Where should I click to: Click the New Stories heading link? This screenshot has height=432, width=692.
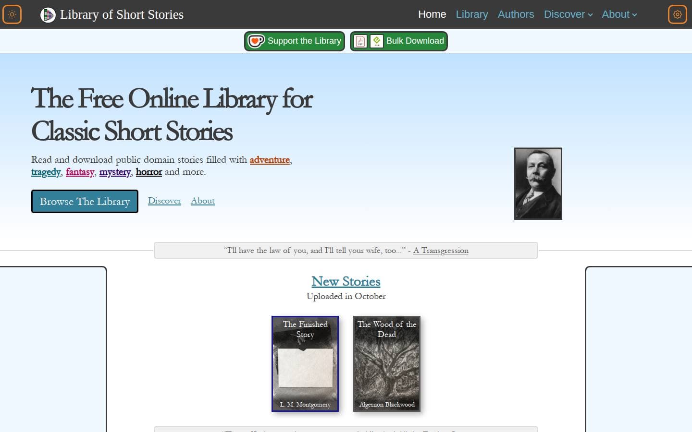point(346,281)
